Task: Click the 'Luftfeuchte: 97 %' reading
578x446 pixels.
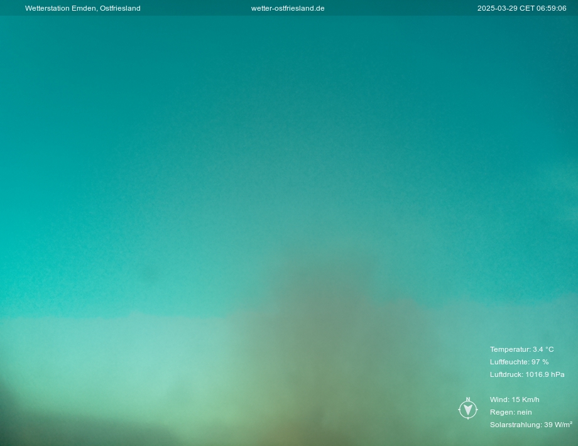Action: (519, 362)
